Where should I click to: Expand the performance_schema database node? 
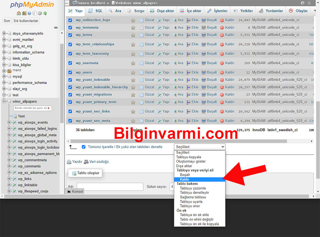pos(4,83)
